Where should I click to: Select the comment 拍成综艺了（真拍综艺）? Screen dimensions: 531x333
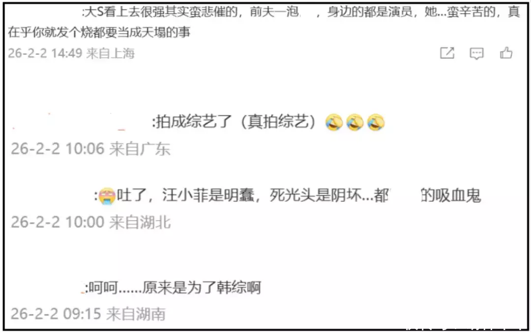(x=234, y=122)
